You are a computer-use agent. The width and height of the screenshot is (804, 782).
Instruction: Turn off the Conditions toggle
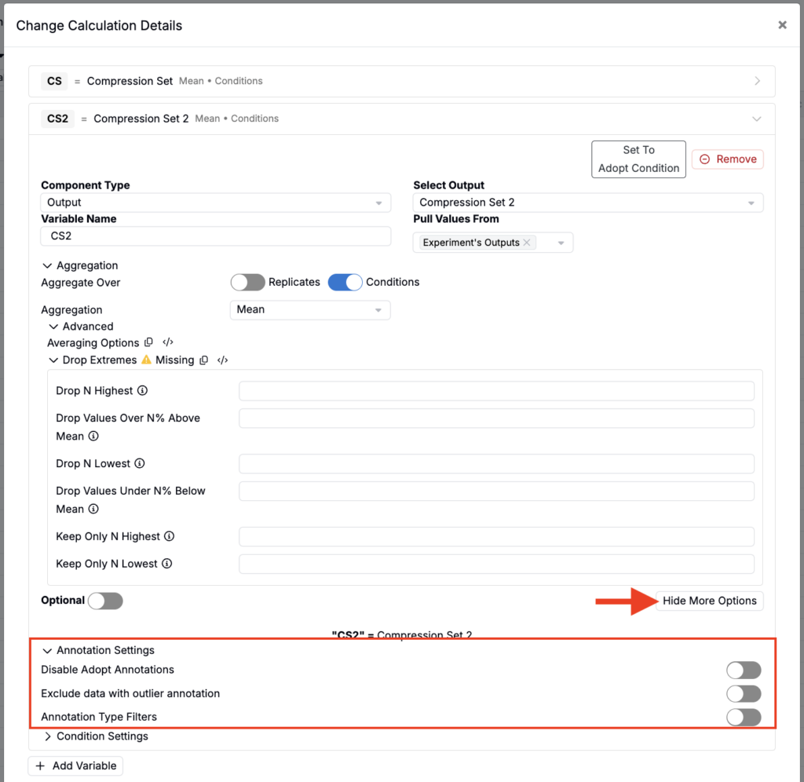tap(345, 282)
